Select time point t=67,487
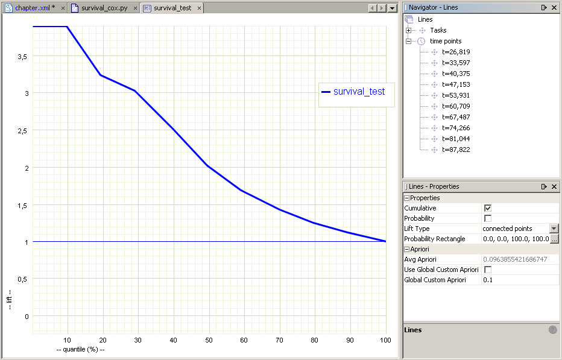The image size is (562, 360). pyautogui.click(x=456, y=117)
